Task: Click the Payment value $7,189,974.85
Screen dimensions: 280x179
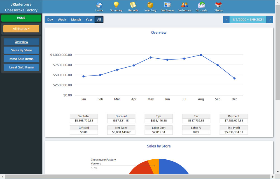Action: (x=234, y=121)
